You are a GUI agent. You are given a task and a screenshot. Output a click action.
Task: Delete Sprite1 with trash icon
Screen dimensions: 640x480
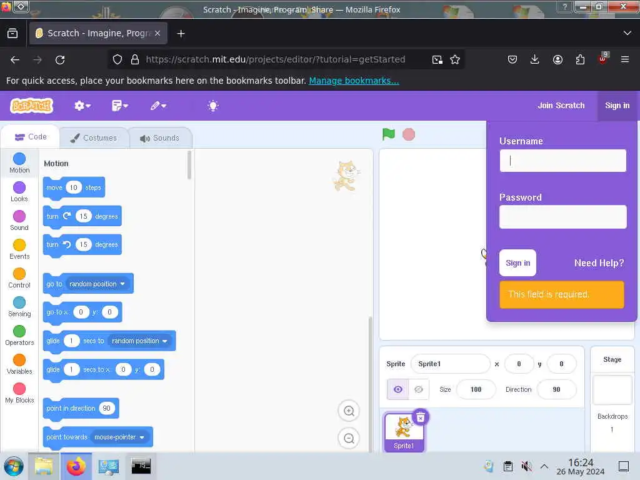(x=421, y=417)
